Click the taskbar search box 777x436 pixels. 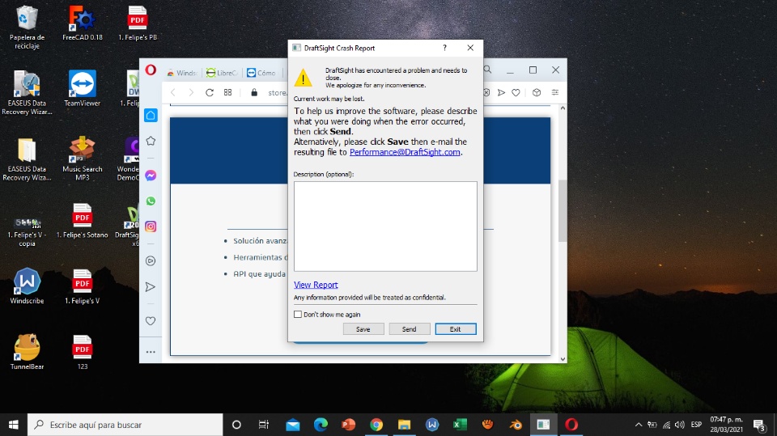[x=125, y=425]
